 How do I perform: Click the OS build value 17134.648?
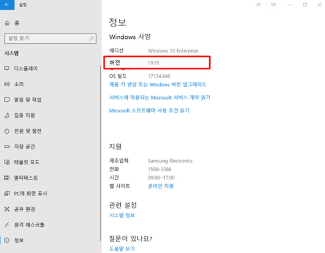159,76
